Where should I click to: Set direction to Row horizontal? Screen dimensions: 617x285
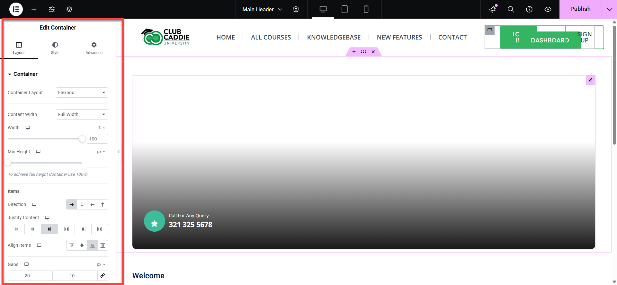coord(72,204)
